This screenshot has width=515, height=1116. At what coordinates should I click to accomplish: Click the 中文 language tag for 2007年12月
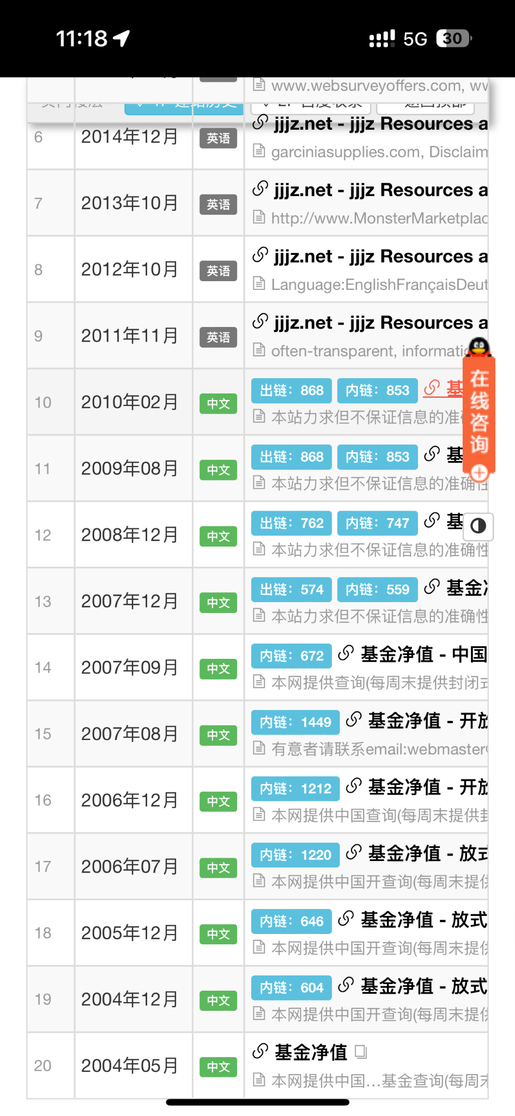pyautogui.click(x=218, y=603)
